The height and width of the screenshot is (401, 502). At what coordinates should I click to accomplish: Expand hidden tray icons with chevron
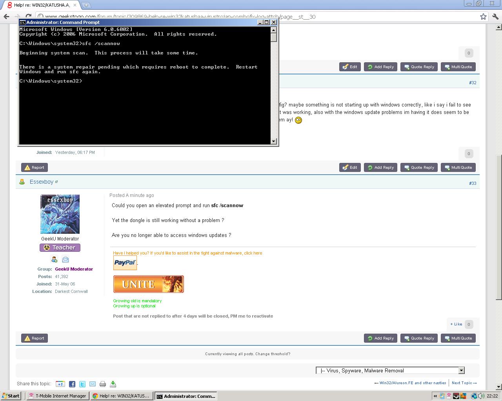(x=435, y=396)
